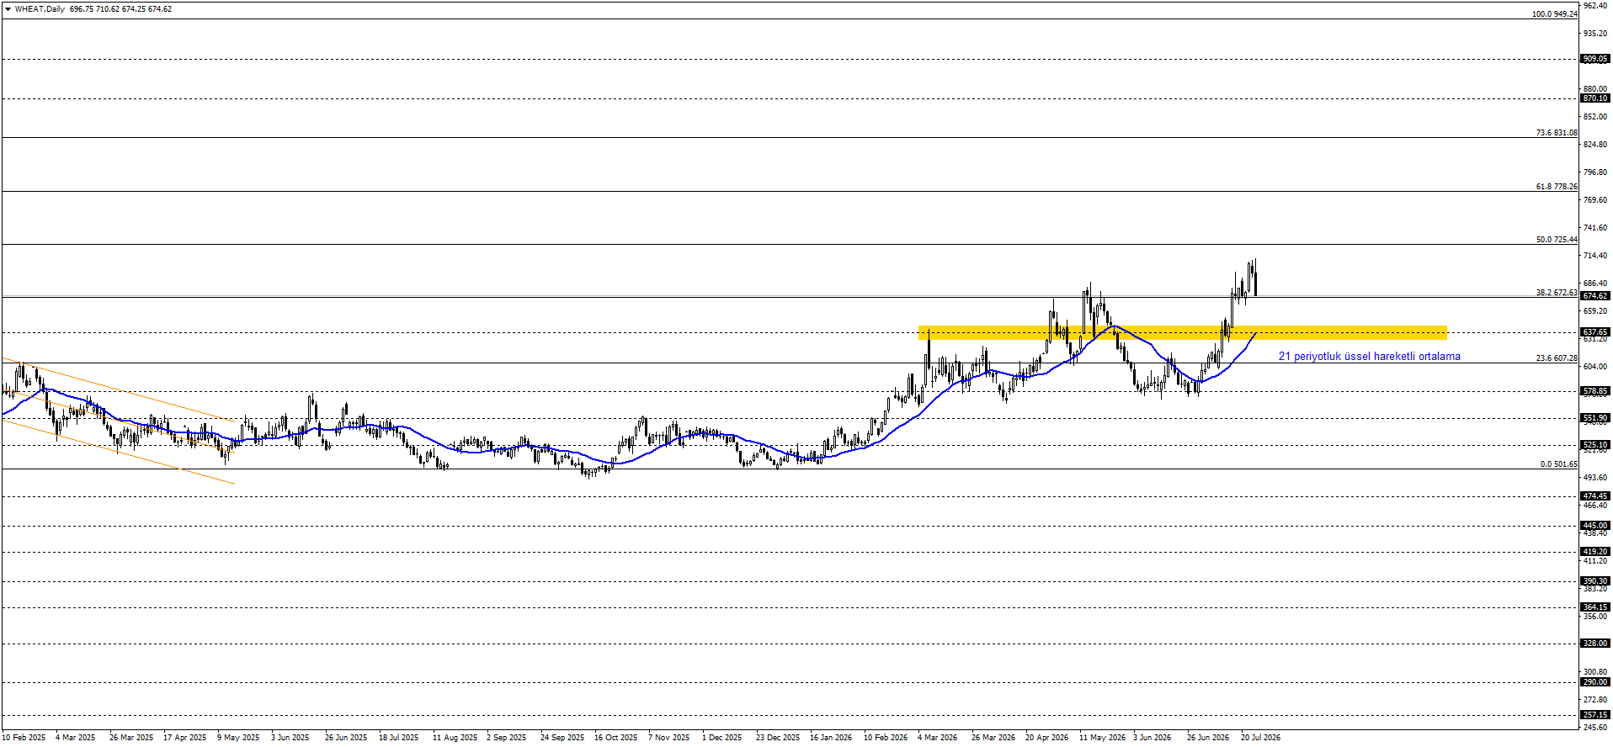This screenshot has width=1613, height=747.
Task: Click the 20 Jul 2026 date label
Action: (1260, 738)
